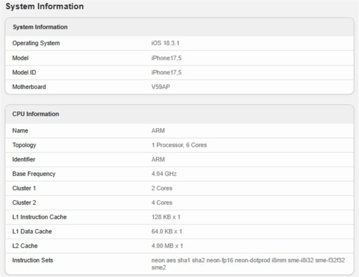
Task: Select the 64.0 KB x 1 value
Action: 167,232
